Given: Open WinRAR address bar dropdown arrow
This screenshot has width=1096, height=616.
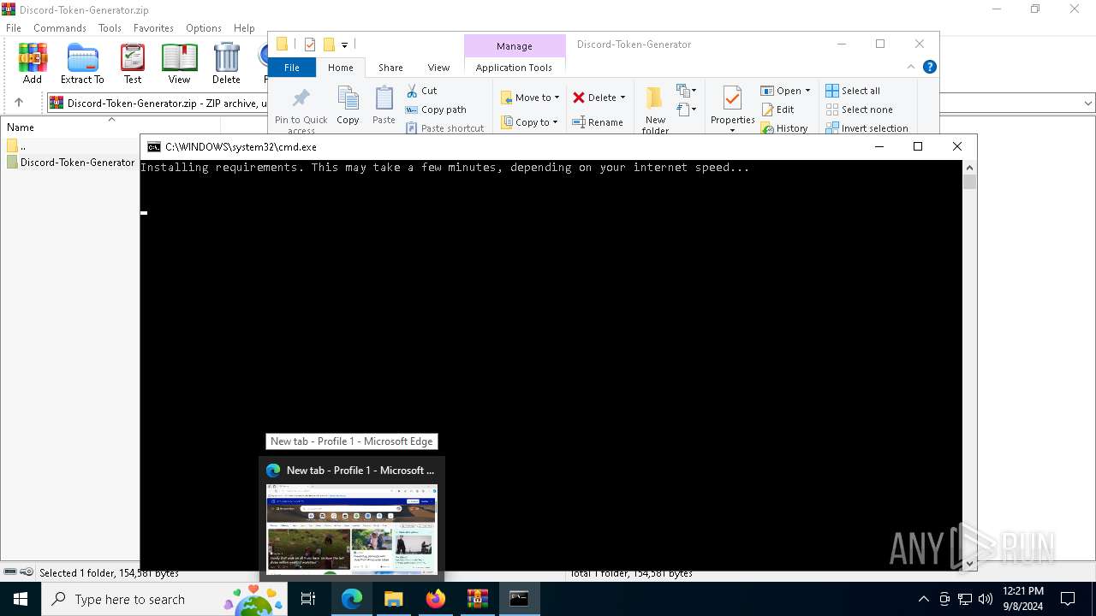Looking at the screenshot, I should pos(1088,103).
